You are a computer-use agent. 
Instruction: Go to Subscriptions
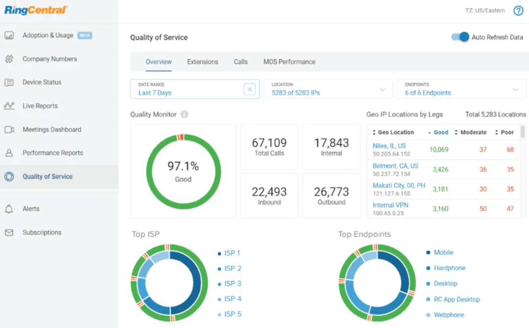click(41, 232)
